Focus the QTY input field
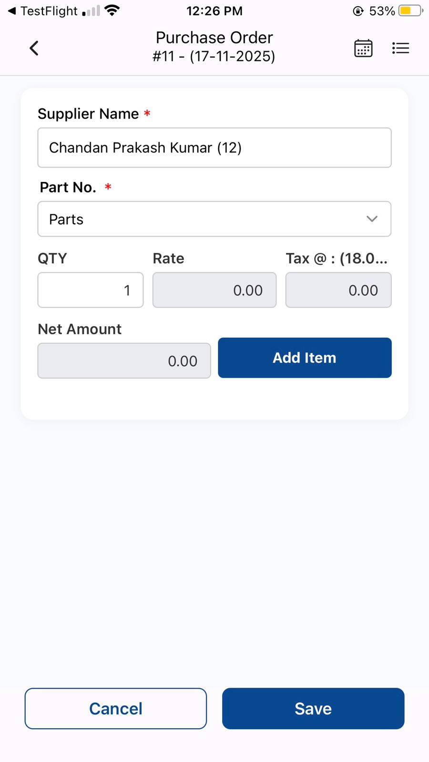 (x=91, y=290)
